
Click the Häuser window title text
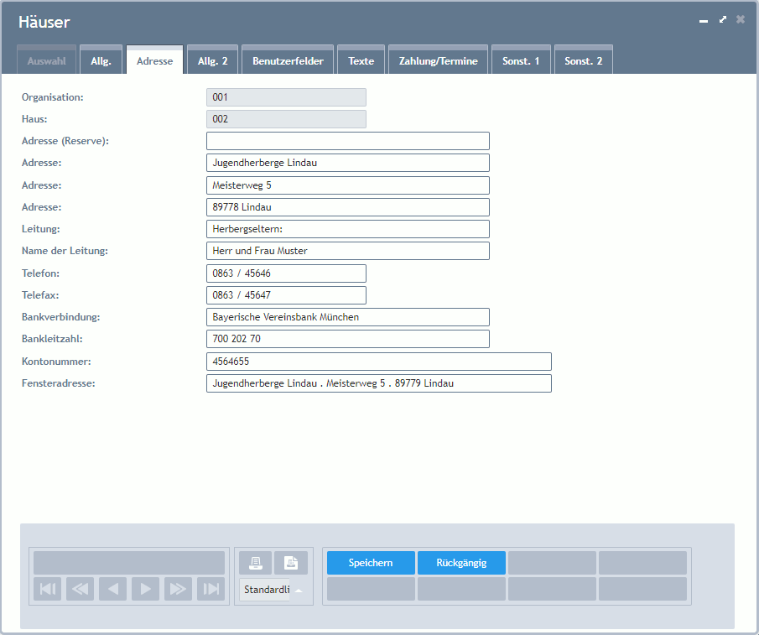pyautogui.click(x=44, y=22)
